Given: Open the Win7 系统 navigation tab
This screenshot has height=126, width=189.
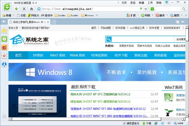Looking at the screenshot, I should click(x=58, y=55).
